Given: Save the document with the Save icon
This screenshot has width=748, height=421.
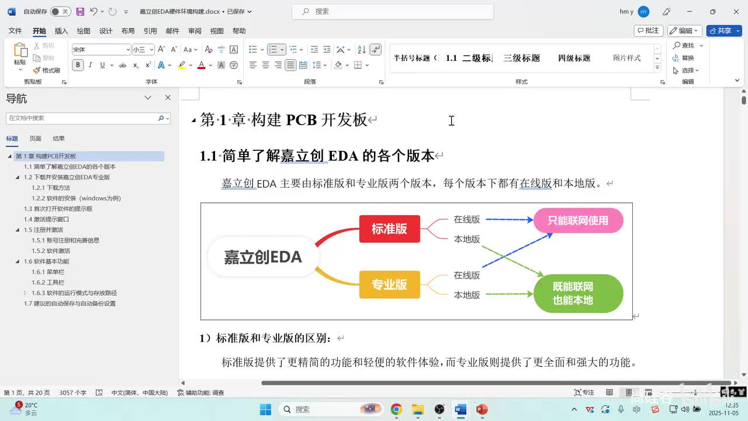Looking at the screenshot, I should 80,11.
